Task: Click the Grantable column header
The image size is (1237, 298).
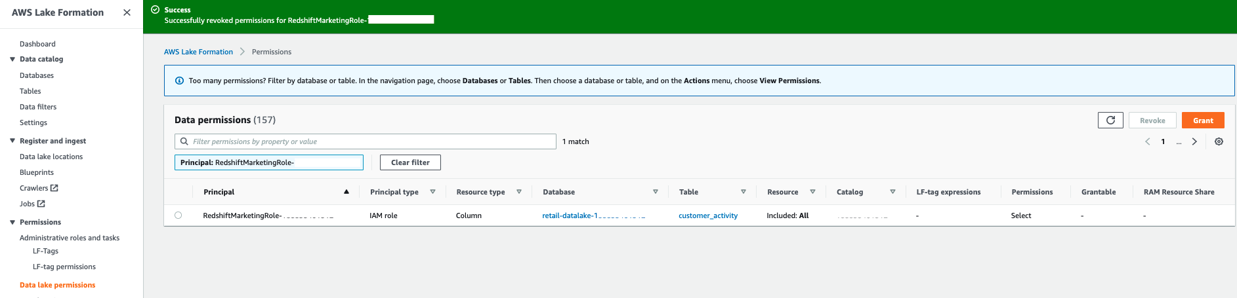Action: point(1099,192)
